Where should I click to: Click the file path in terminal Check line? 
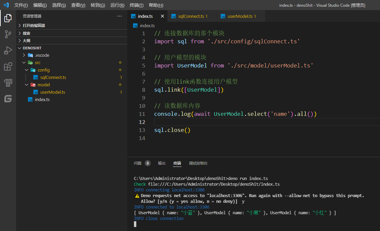(x=214, y=184)
